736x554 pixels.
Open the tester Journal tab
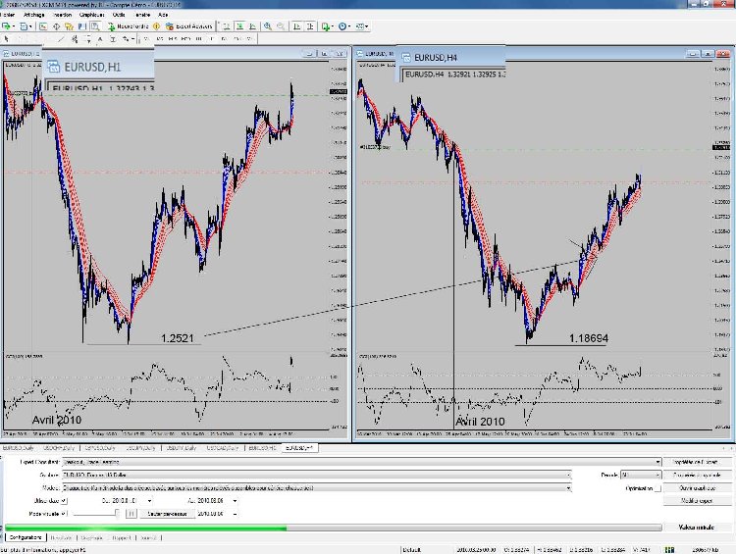click(148, 537)
